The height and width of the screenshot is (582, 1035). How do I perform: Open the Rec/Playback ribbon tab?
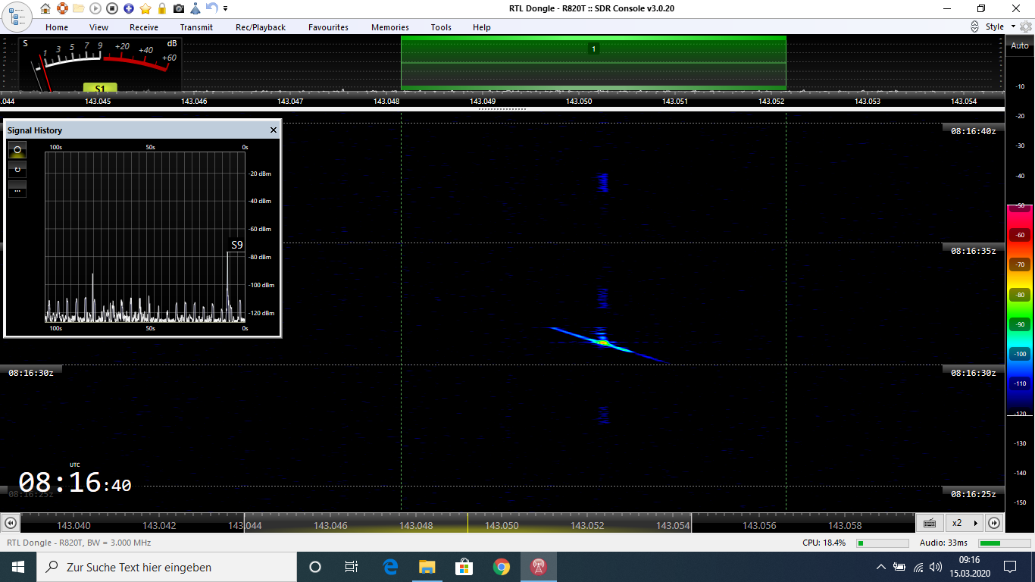(x=261, y=27)
